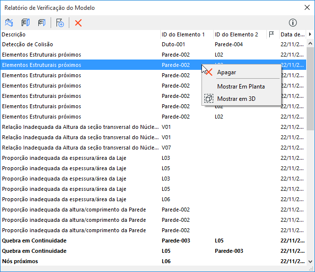Screen dimensions: 315x272
Task: Click the model check icon with thick blue panel
Action: 26,23
